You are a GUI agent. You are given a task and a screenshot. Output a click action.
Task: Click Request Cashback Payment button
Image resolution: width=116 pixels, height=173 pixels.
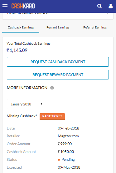58,62
